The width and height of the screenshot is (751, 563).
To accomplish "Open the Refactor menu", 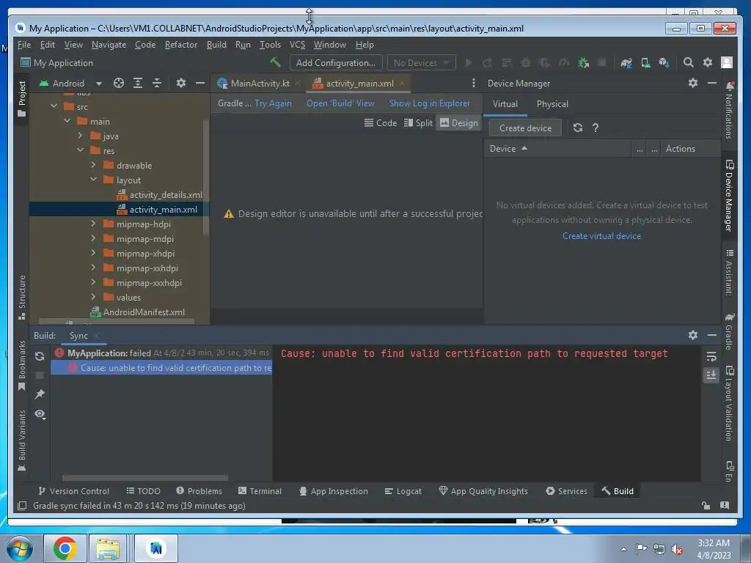I will (181, 45).
